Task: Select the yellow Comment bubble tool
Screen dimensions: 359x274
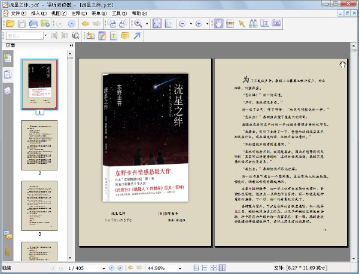Action: (x=125, y=36)
